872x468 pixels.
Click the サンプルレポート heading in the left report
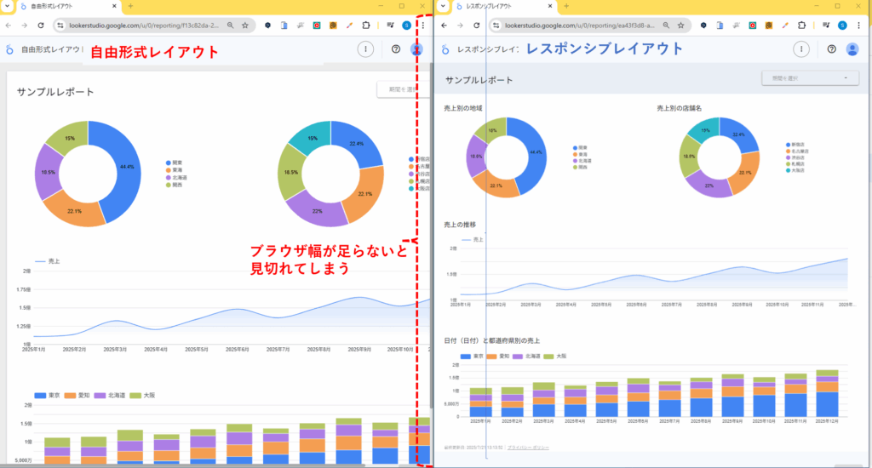pos(55,92)
